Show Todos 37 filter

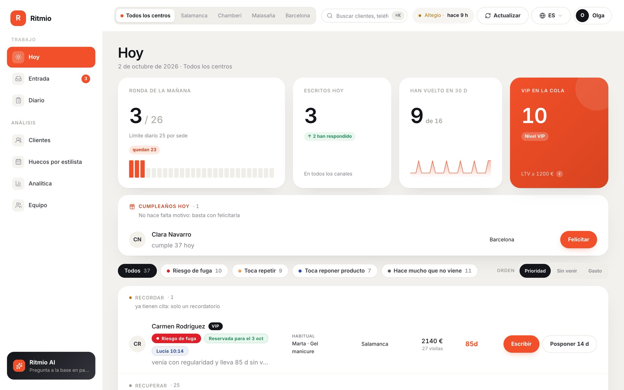(x=137, y=271)
